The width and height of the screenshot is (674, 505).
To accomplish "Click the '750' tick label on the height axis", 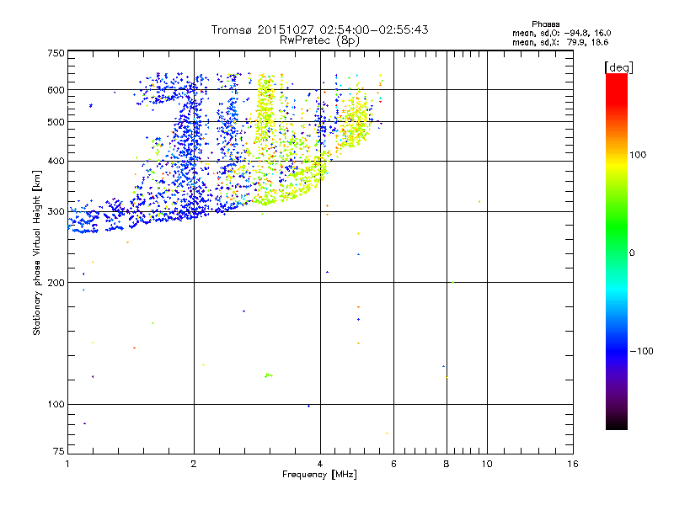I will [x=56, y=53].
